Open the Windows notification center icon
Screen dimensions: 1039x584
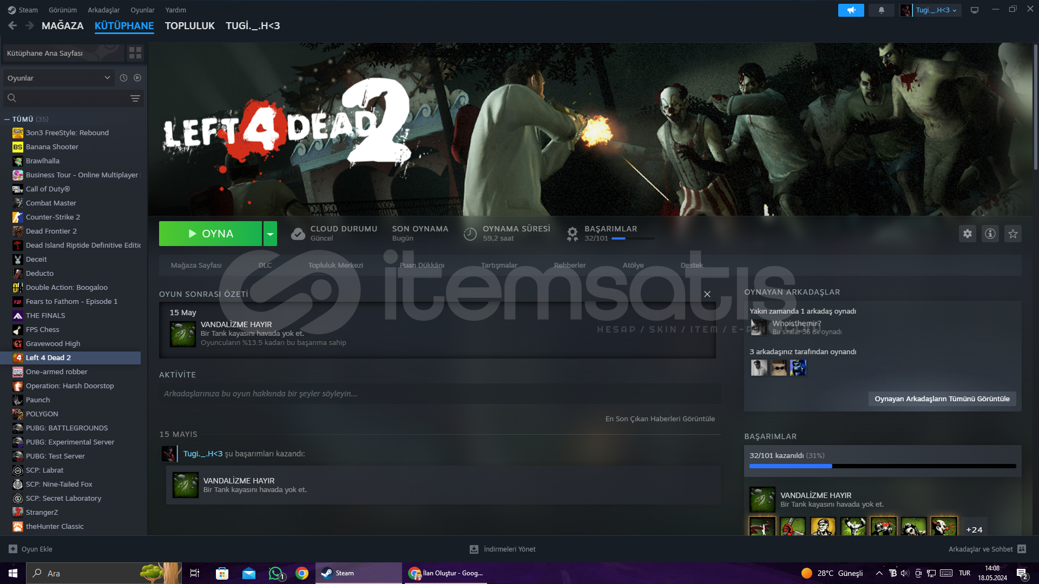point(1022,573)
